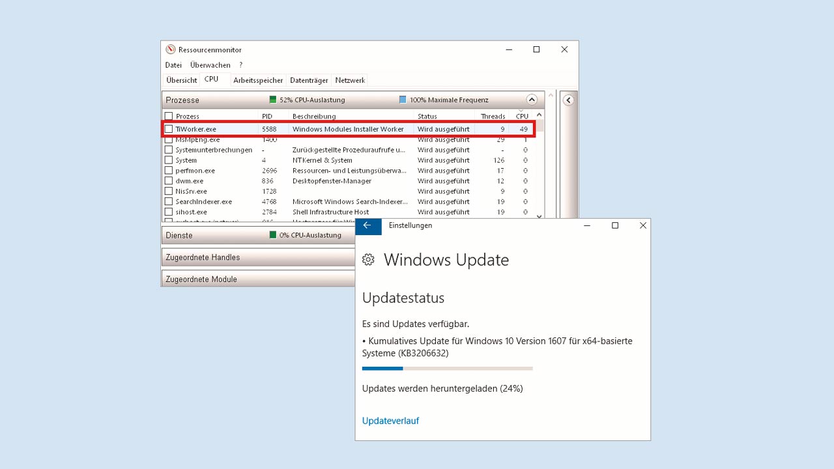Sort by the Status column header
Image resolution: width=834 pixels, height=469 pixels.
(x=427, y=117)
